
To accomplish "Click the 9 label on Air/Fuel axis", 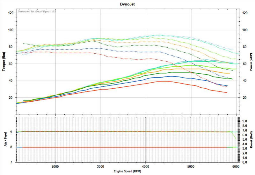I will (x=12, y=132).
